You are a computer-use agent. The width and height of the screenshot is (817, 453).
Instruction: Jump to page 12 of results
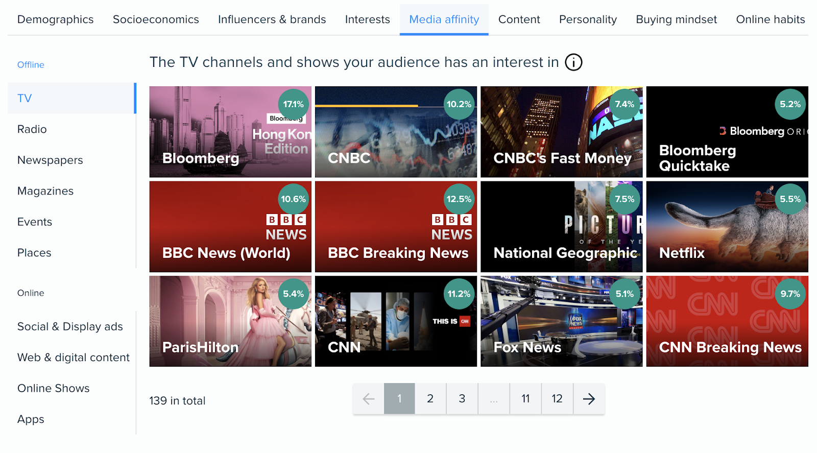[x=557, y=399]
